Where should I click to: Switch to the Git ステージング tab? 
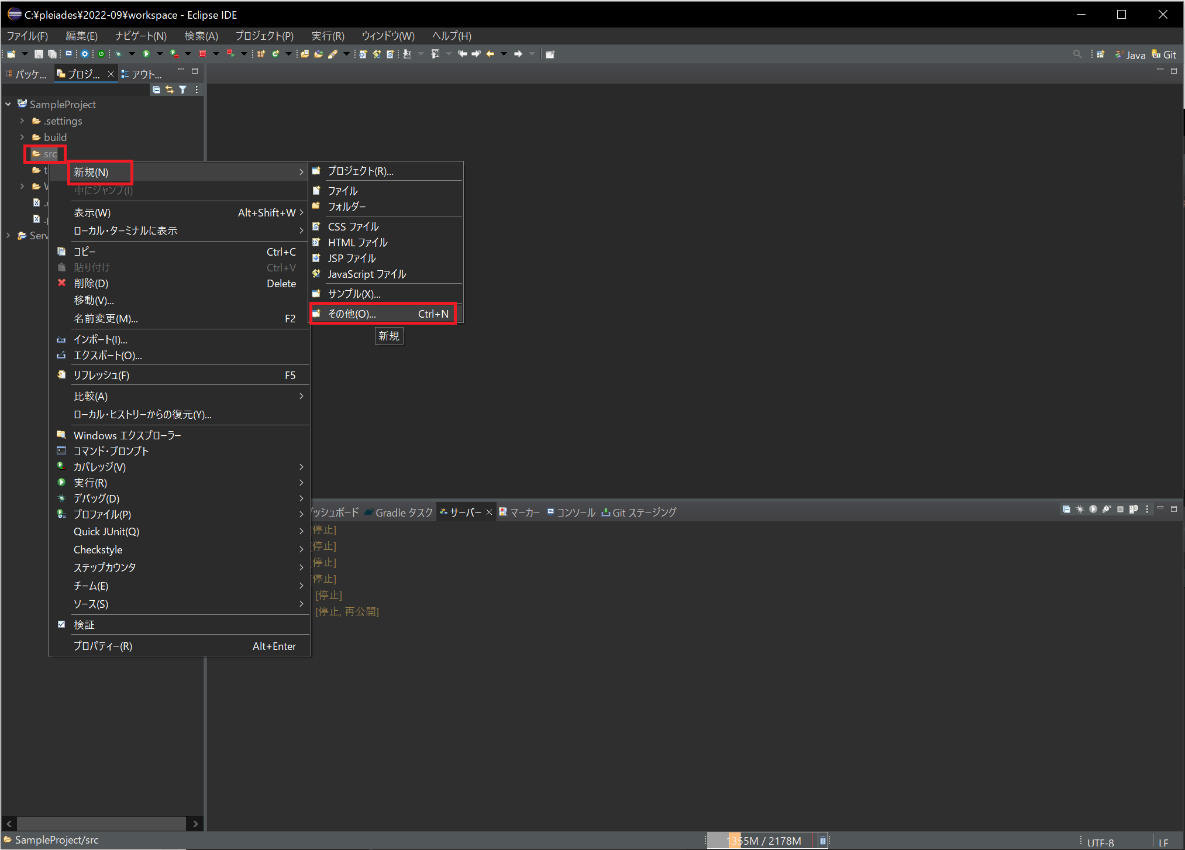639,512
